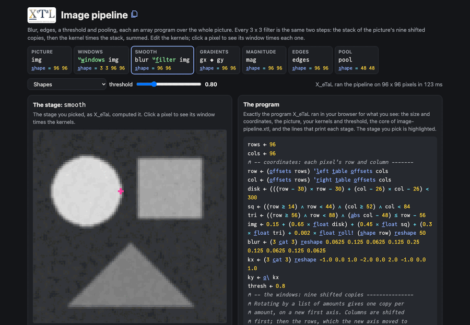The height and width of the screenshot is (325, 470).
Task: Click the 'filter' keyword in the SMOOTH card
Action: tap(166, 59)
